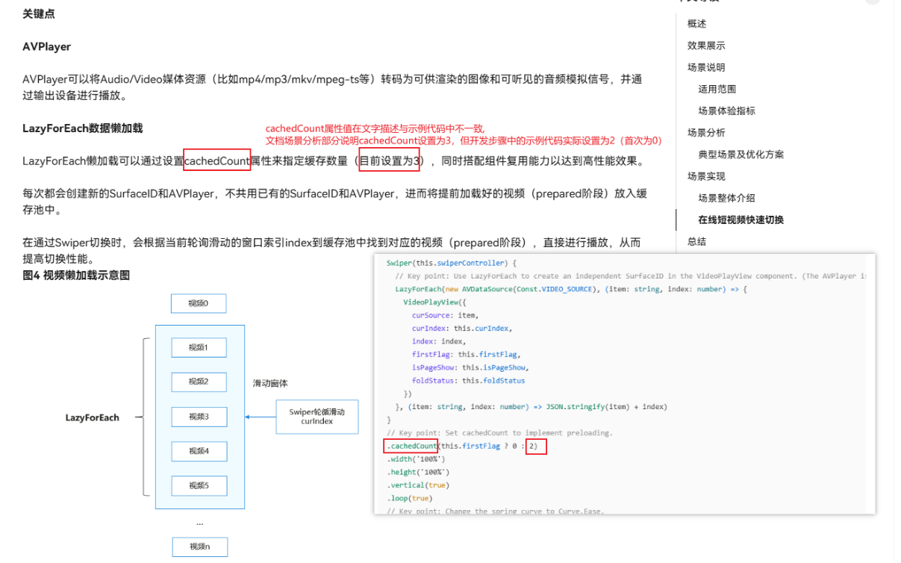Navigate to 场景分析 in the sidebar
The width and height of the screenshot is (901, 563).
click(x=706, y=132)
